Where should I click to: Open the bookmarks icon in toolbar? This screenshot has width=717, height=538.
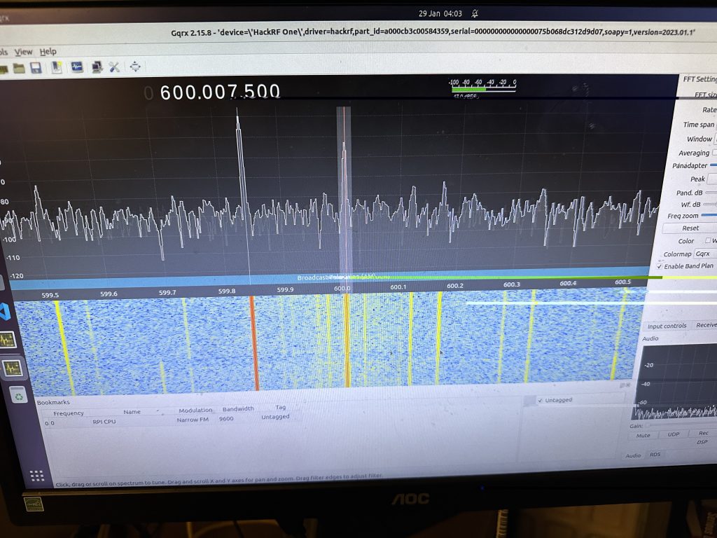tap(57, 67)
